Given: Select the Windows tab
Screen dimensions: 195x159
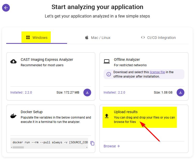Looking at the screenshot, I should 37,38.
